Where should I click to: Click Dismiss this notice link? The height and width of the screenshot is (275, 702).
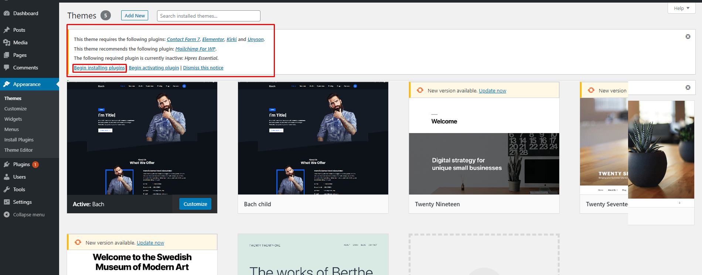(203, 68)
